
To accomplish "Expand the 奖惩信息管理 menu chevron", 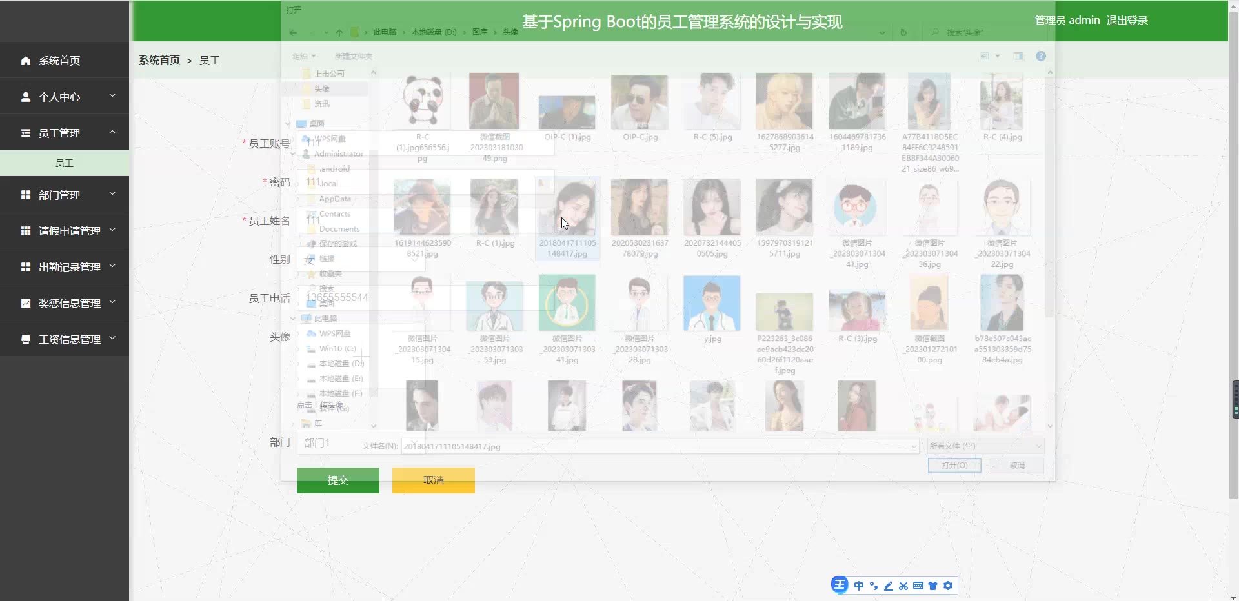I will (112, 302).
